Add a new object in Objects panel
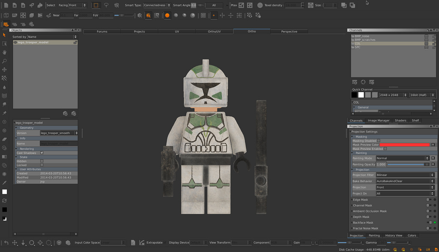Image resolution: width=439 pixels, height=252 pixels. 65,114
